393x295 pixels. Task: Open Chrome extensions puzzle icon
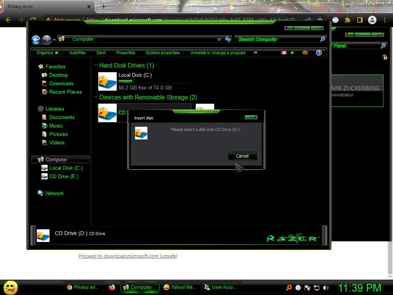point(348,20)
